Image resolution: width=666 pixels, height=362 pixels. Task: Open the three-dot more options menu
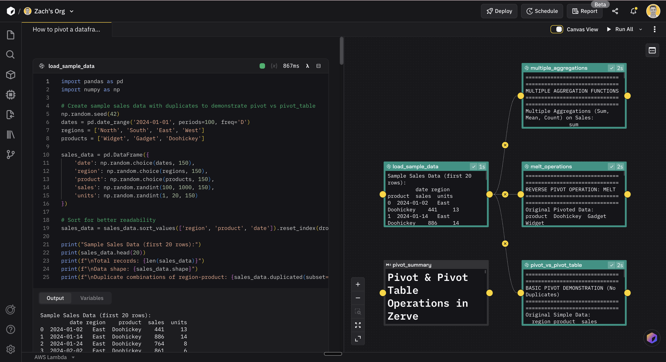click(x=655, y=29)
